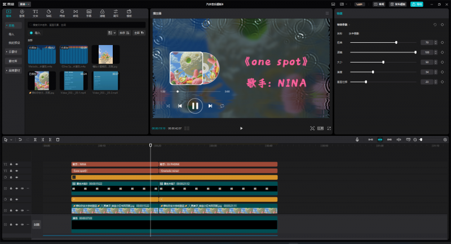Open the Audio (音频) tab in top toolbar
451x244 pixels.
pyautogui.click(x=22, y=12)
